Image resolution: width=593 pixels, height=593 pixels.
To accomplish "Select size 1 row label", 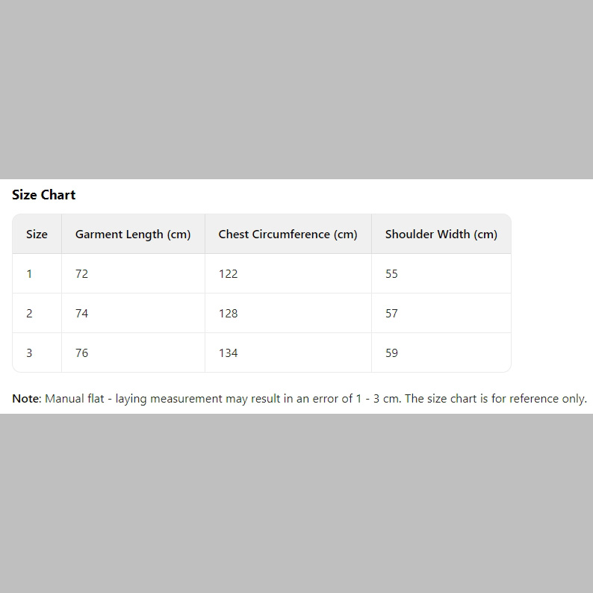I will tap(29, 274).
